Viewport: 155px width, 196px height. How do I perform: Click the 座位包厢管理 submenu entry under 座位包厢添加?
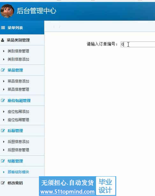tap(18, 120)
